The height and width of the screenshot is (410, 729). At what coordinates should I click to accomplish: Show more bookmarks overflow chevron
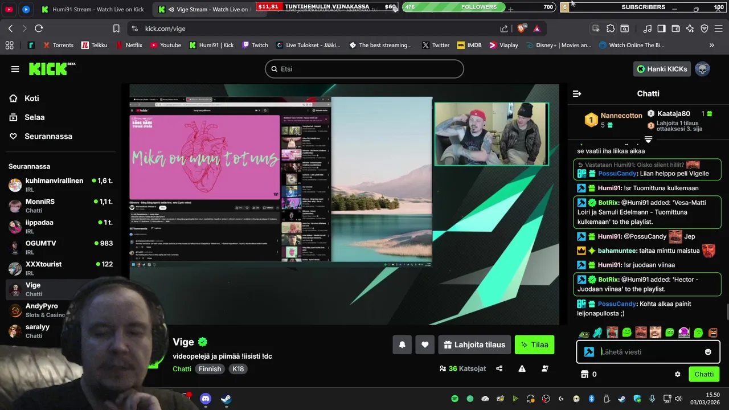point(712,45)
